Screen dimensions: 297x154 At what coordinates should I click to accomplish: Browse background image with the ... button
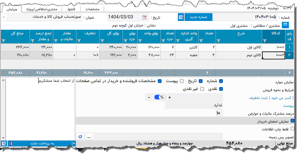(x=89, y=136)
